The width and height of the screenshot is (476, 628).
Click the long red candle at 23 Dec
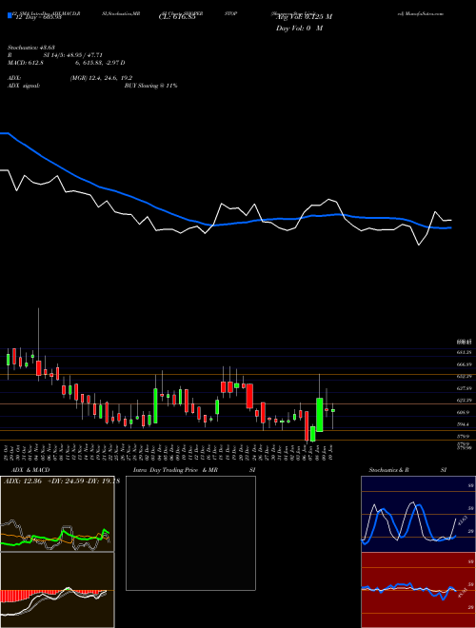pyautogui.click(x=249, y=396)
